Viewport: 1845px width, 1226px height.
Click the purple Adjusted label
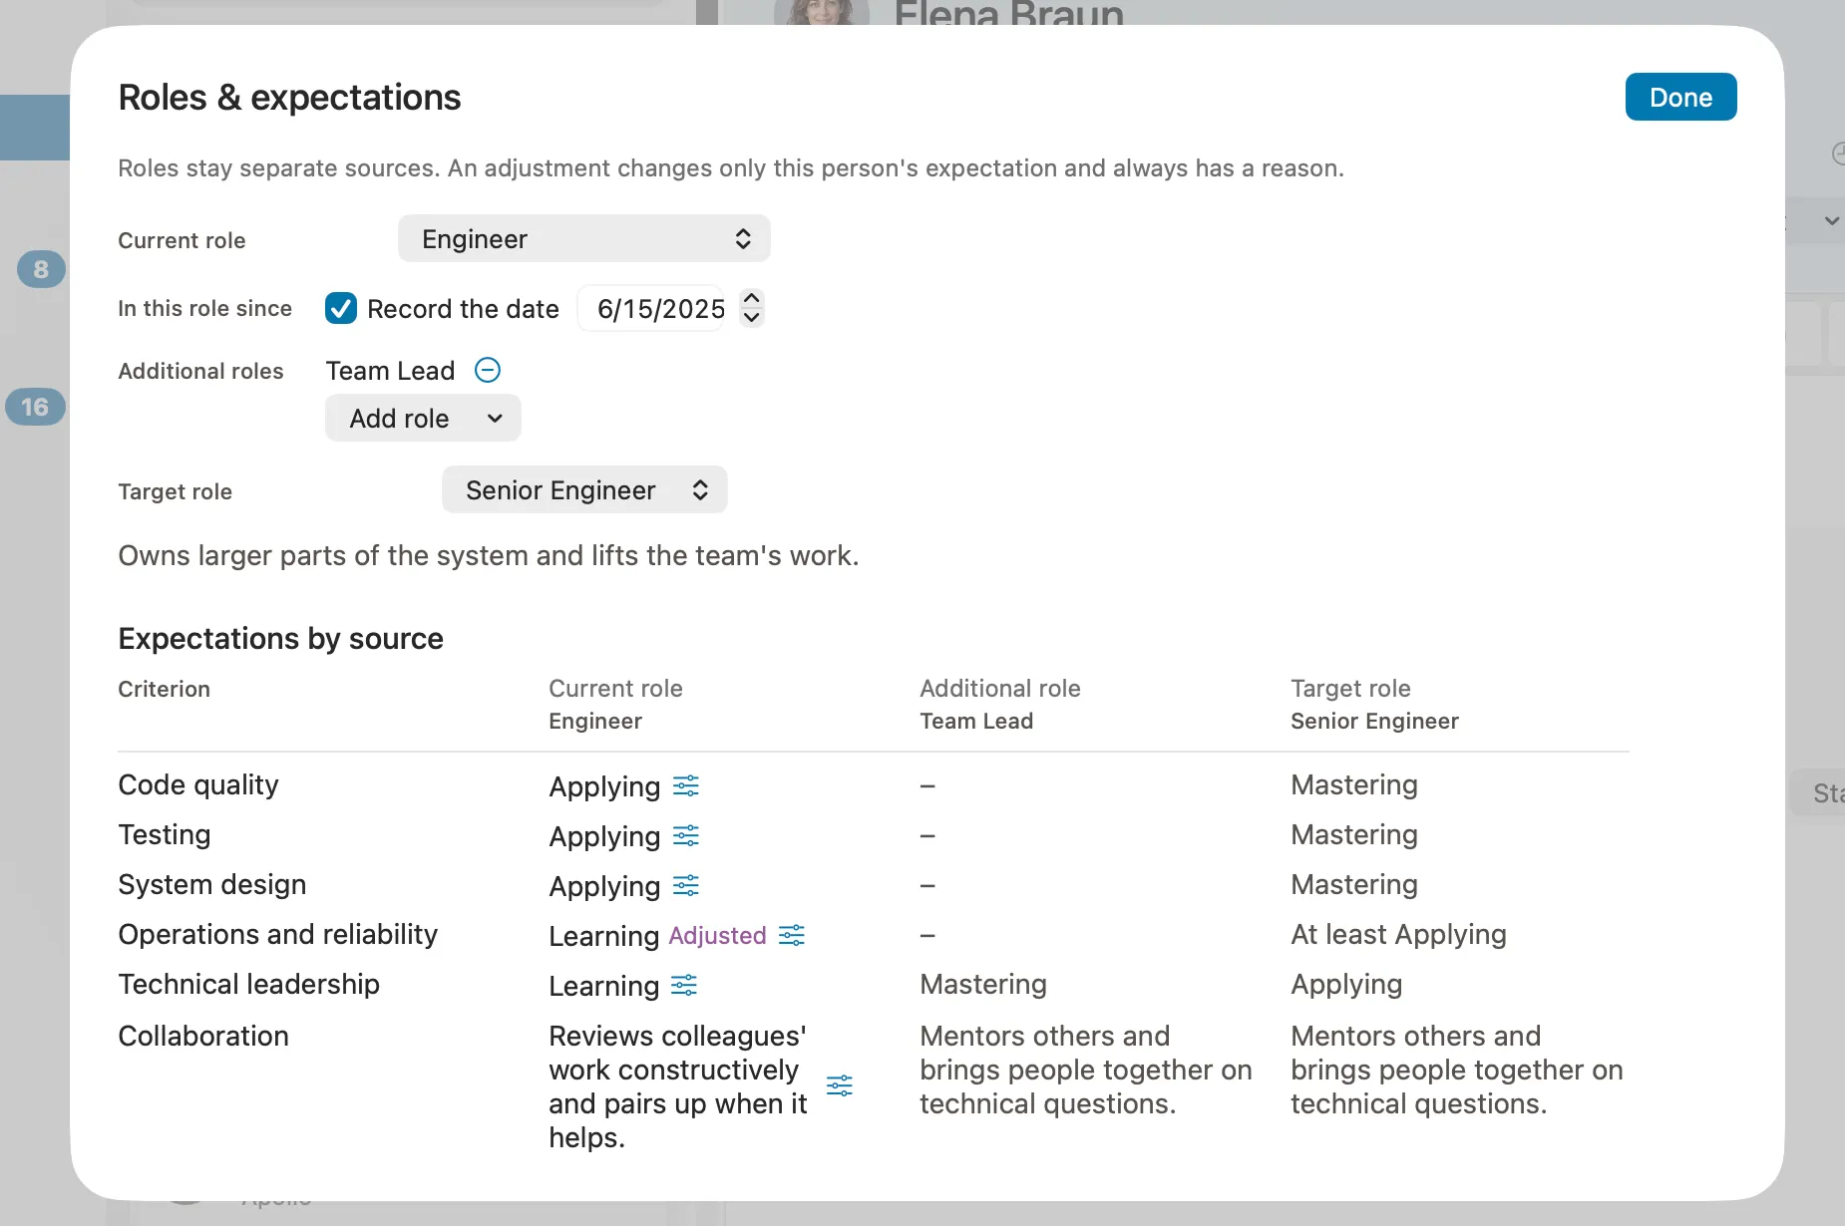717,935
